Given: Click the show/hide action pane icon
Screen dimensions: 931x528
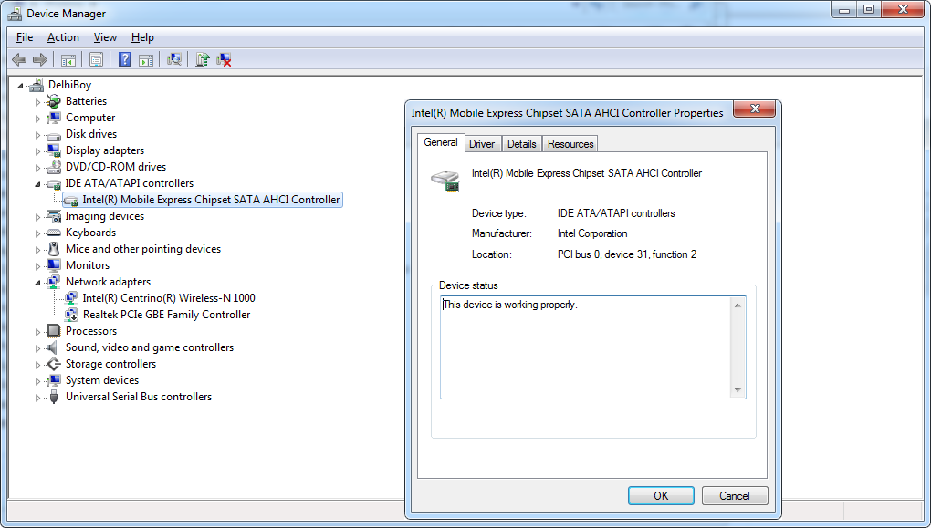Looking at the screenshot, I should pyautogui.click(x=146, y=59).
